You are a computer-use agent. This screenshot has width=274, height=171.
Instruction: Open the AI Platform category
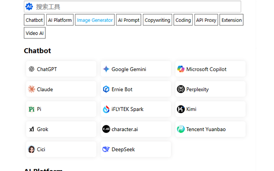click(60, 20)
